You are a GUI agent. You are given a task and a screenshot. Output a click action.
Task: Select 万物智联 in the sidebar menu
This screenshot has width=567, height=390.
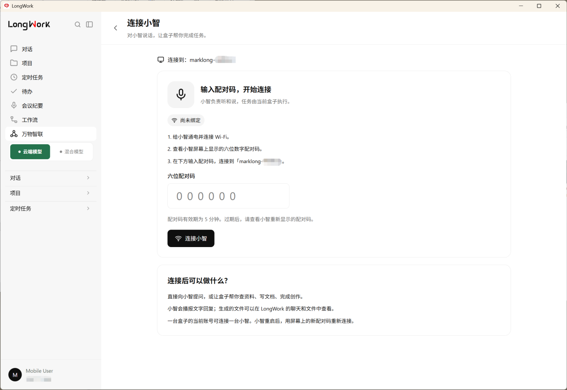[51, 134]
